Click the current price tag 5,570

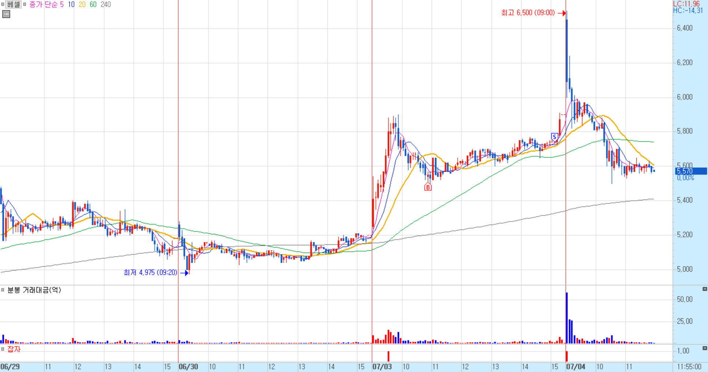[691, 171]
